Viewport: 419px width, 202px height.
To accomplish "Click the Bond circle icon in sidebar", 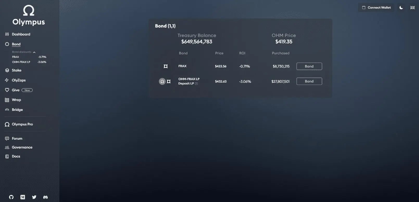I will click(7, 44).
